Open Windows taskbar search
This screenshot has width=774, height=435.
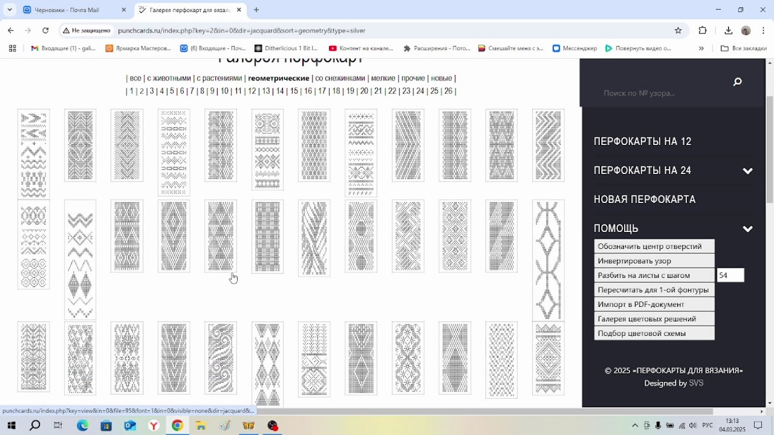coord(35,426)
